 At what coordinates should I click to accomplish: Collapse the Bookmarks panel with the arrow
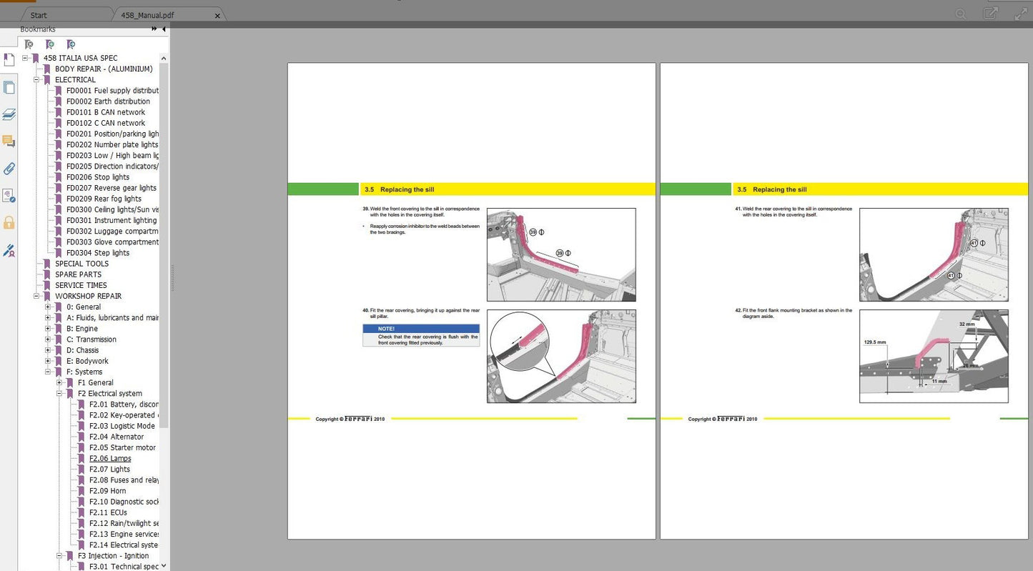pyautogui.click(x=164, y=29)
